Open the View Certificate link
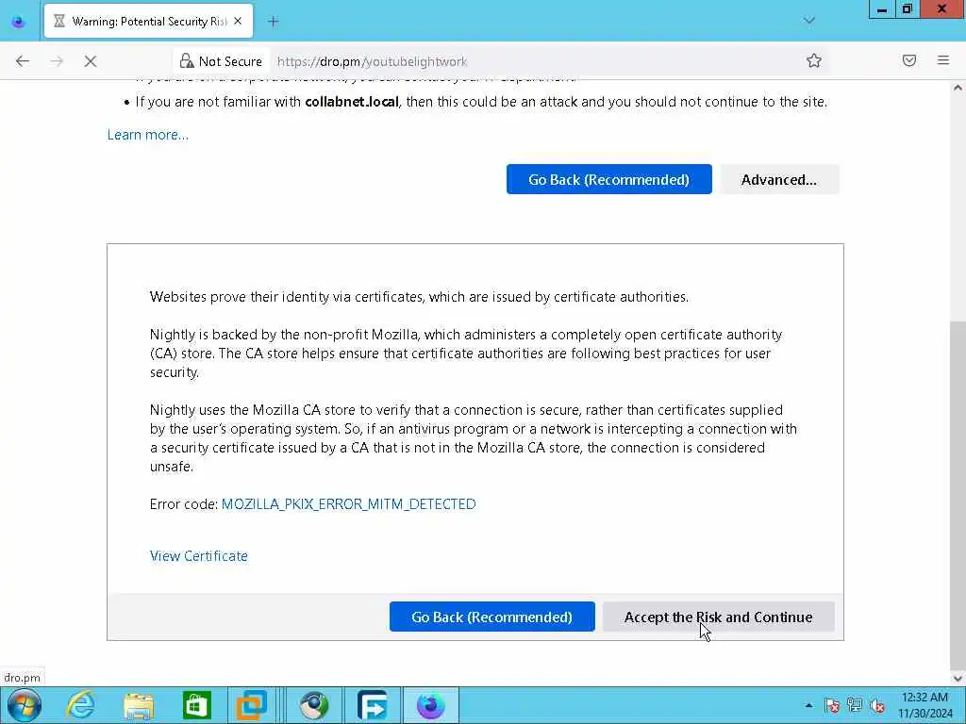Screen dimensions: 966x724 click(x=198, y=556)
